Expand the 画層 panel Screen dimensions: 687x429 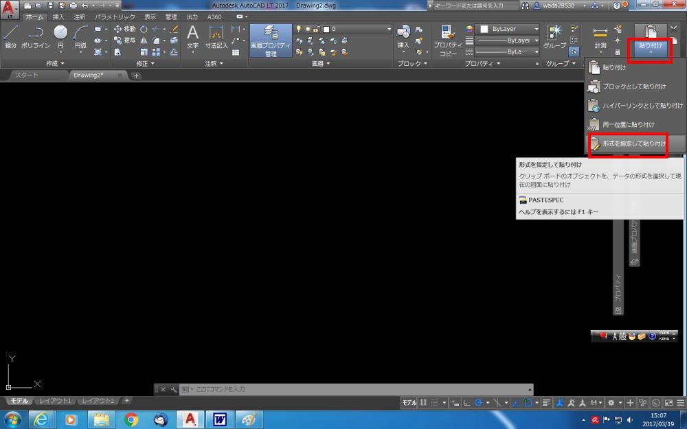pos(321,63)
